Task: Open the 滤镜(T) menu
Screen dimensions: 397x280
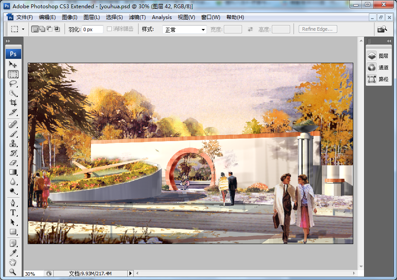Action: coord(137,17)
